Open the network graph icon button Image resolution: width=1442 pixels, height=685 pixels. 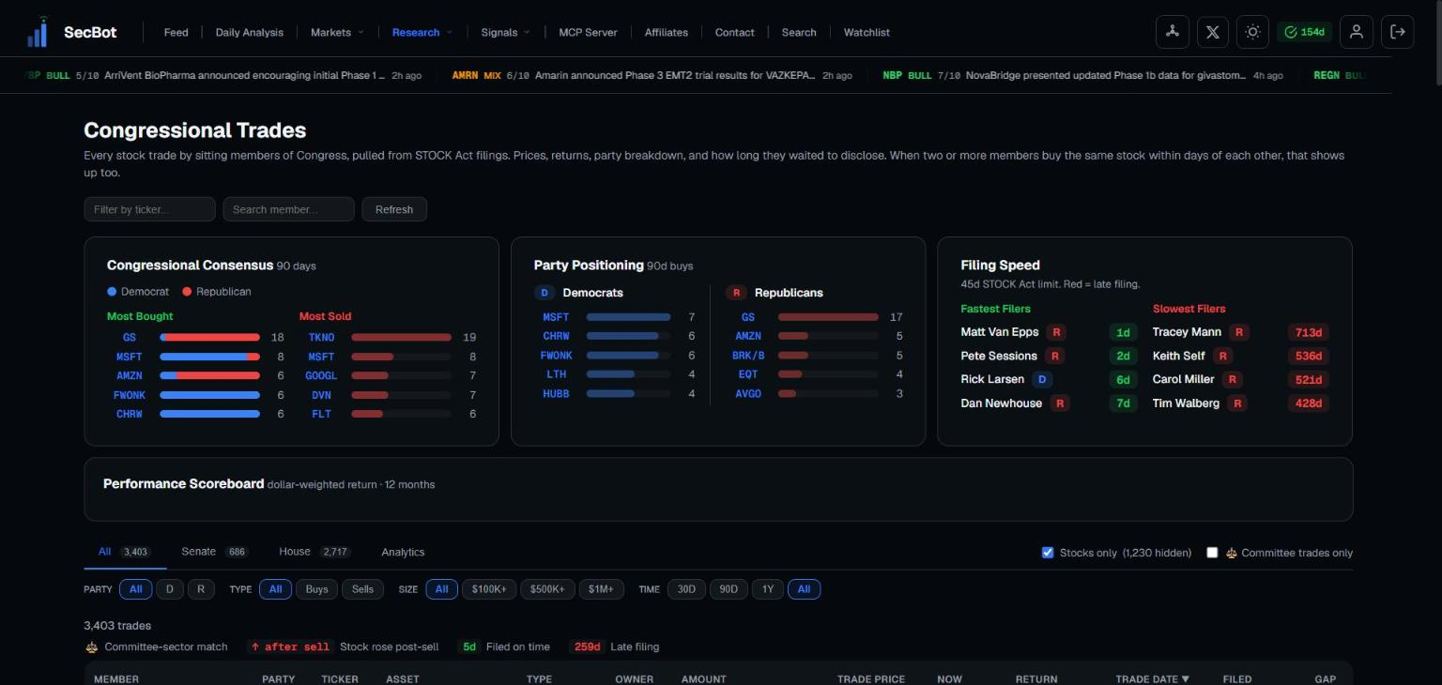tap(1173, 32)
